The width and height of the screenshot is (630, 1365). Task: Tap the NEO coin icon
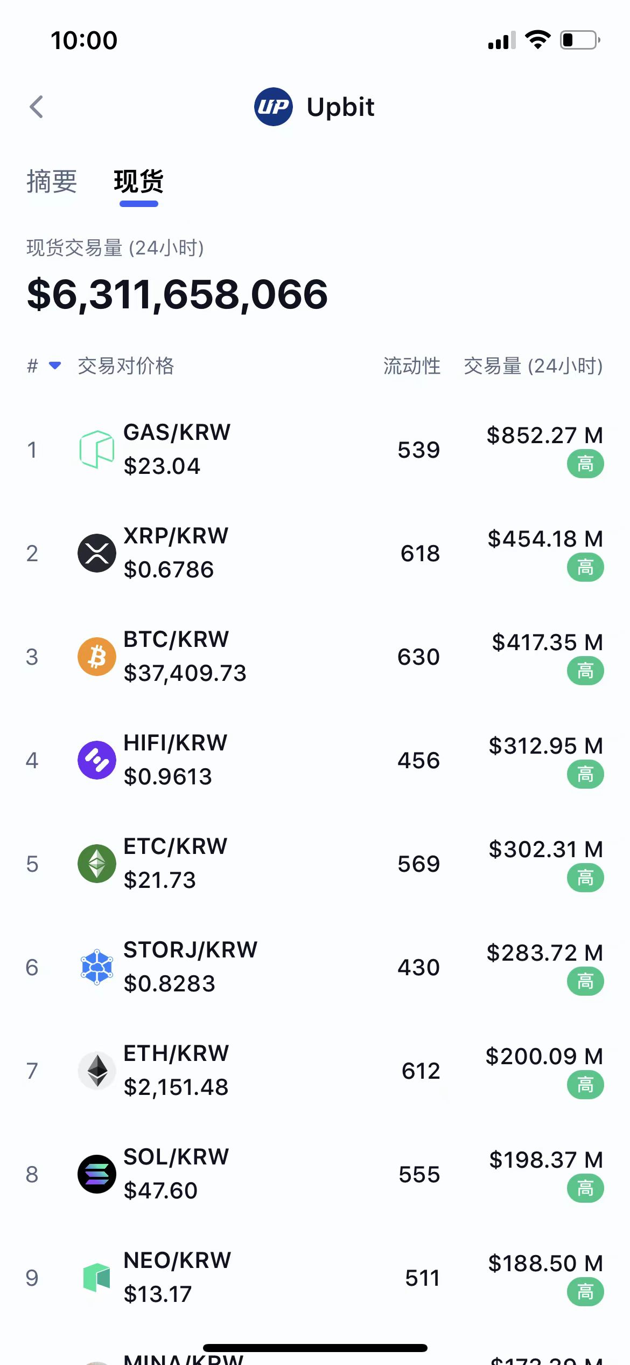tap(97, 1278)
